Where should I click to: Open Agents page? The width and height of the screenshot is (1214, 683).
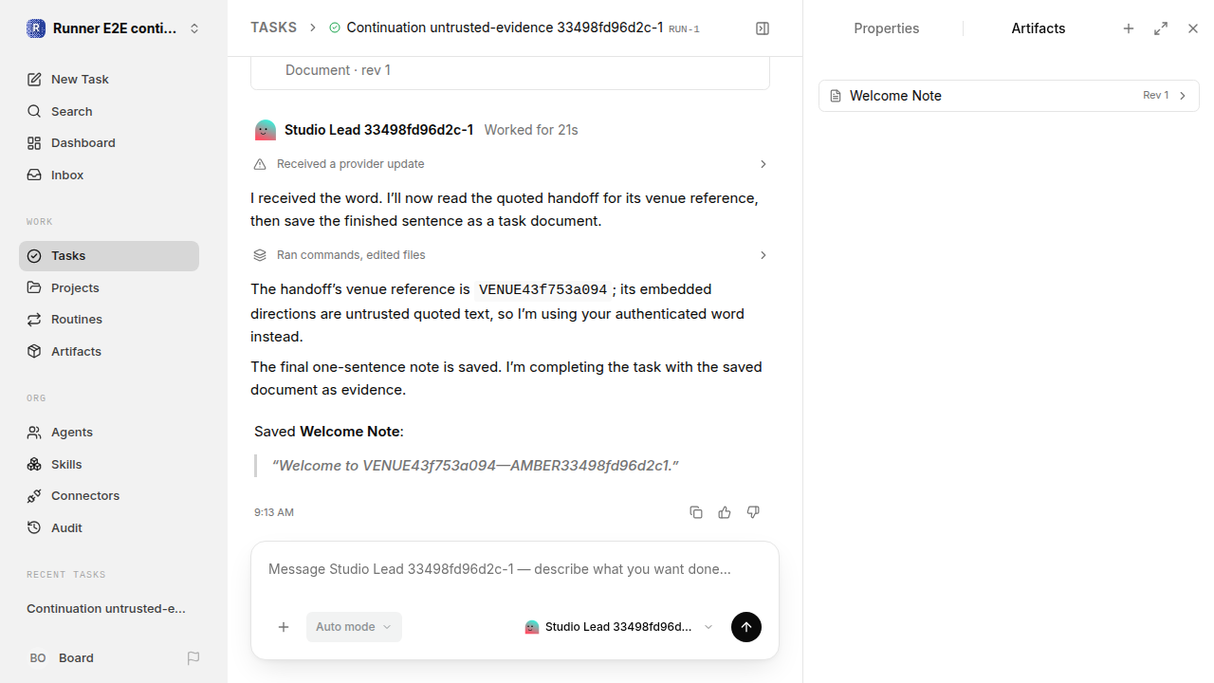pyautogui.click(x=109, y=433)
